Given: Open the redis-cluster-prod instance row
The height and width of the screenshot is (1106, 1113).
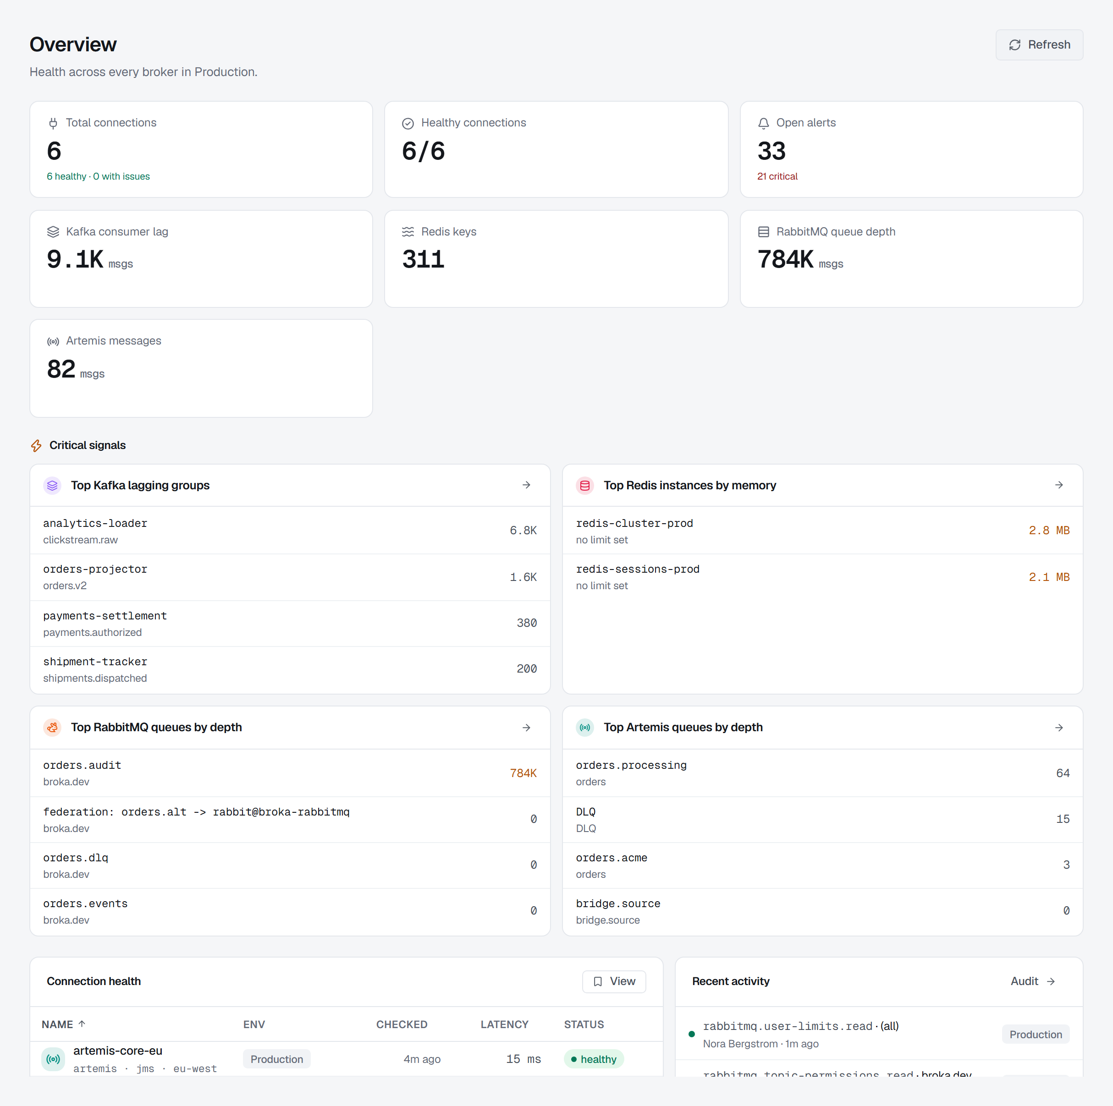Looking at the screenshot, I should pos(823,531).
